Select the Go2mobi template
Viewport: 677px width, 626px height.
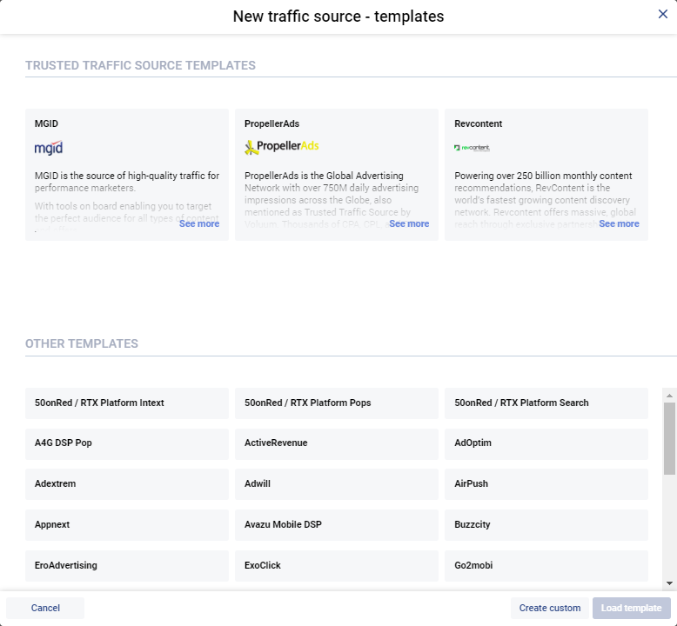546,566
